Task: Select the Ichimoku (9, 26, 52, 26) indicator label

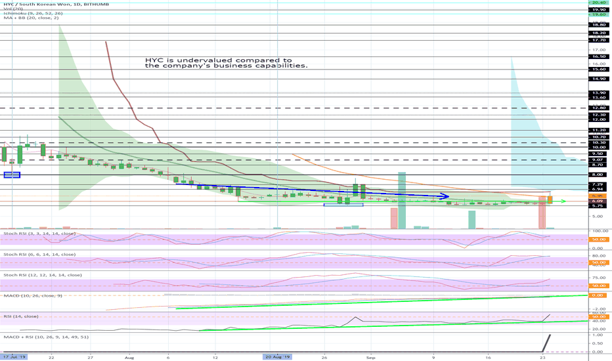Action: click(x=33, y=13)
